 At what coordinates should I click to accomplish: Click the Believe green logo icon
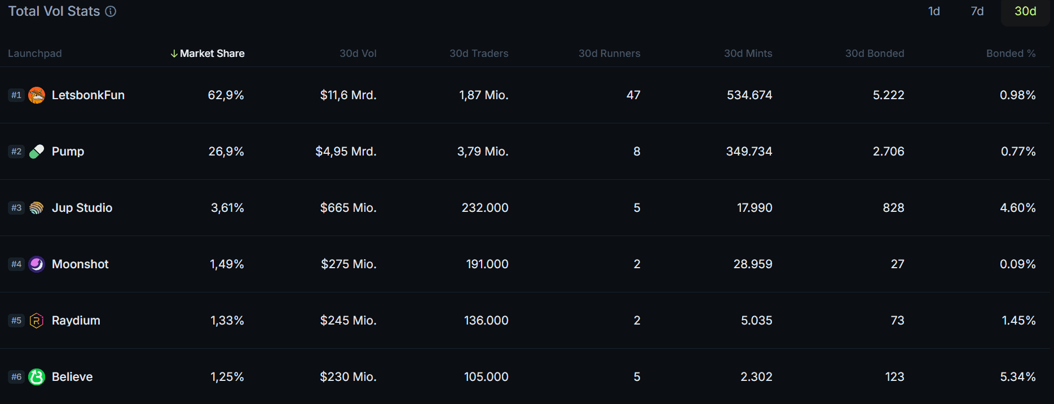click(x=37, y=377)
